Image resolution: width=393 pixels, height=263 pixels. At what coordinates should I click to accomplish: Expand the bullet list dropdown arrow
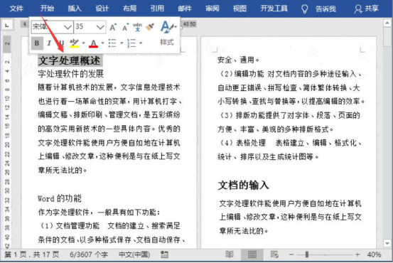122,43
